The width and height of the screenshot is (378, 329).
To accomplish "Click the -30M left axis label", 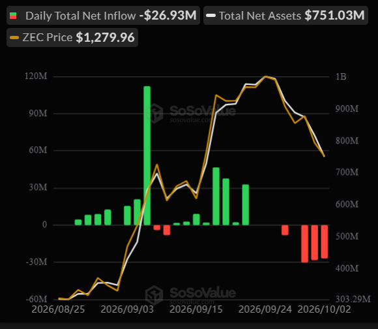I will point(36,262).
